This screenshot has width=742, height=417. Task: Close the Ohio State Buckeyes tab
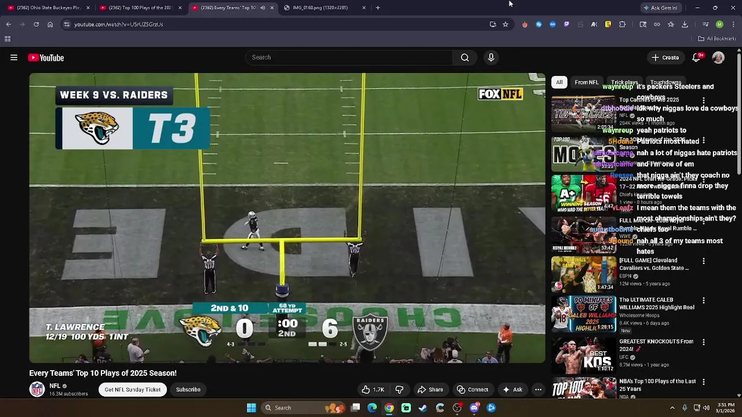click(x=88, y=8)
